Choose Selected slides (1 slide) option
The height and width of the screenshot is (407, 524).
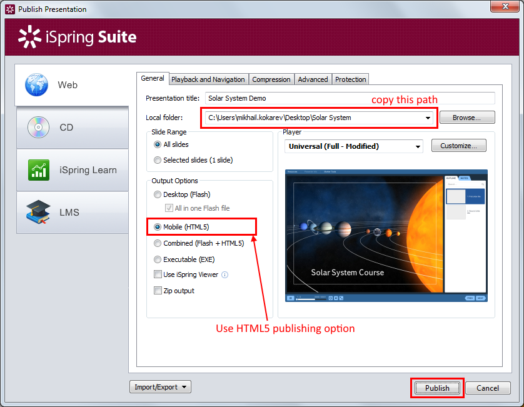tap(158, 160)
